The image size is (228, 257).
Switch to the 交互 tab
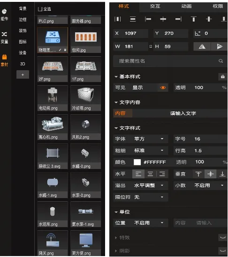155,7
